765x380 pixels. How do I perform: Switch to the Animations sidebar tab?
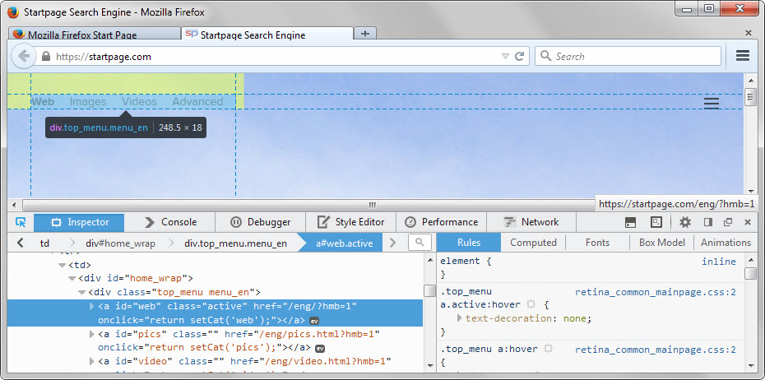click(726, 243)
